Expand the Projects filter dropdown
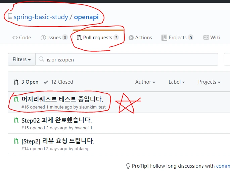The height and width of the screenshot is (171, 230). (209, 82)
